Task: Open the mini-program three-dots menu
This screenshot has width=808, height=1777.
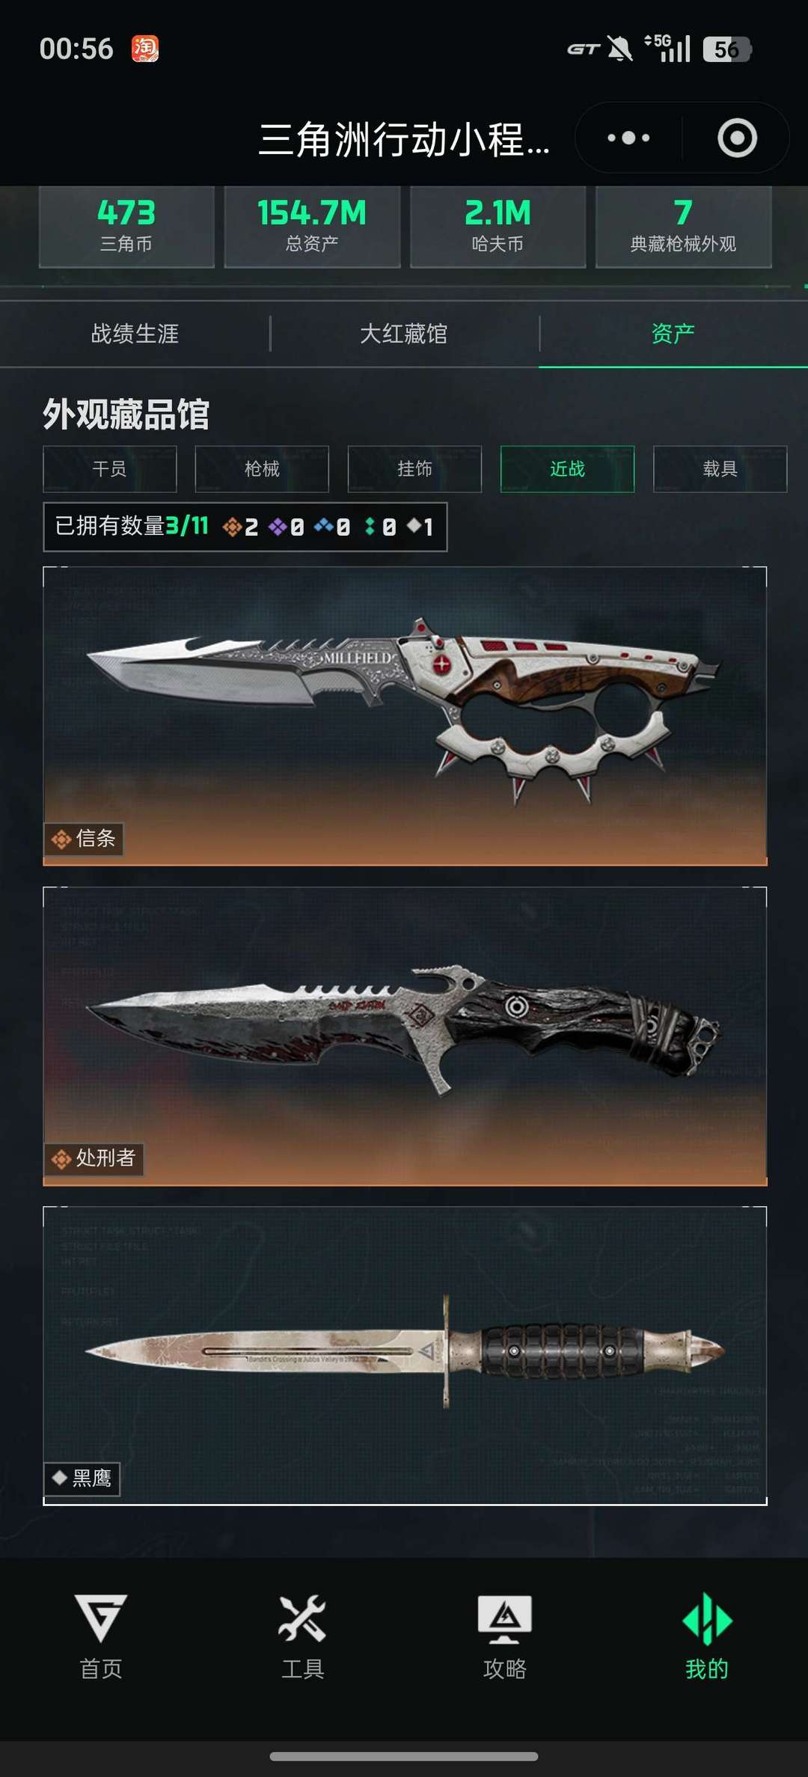Action: tap(628, 138)
